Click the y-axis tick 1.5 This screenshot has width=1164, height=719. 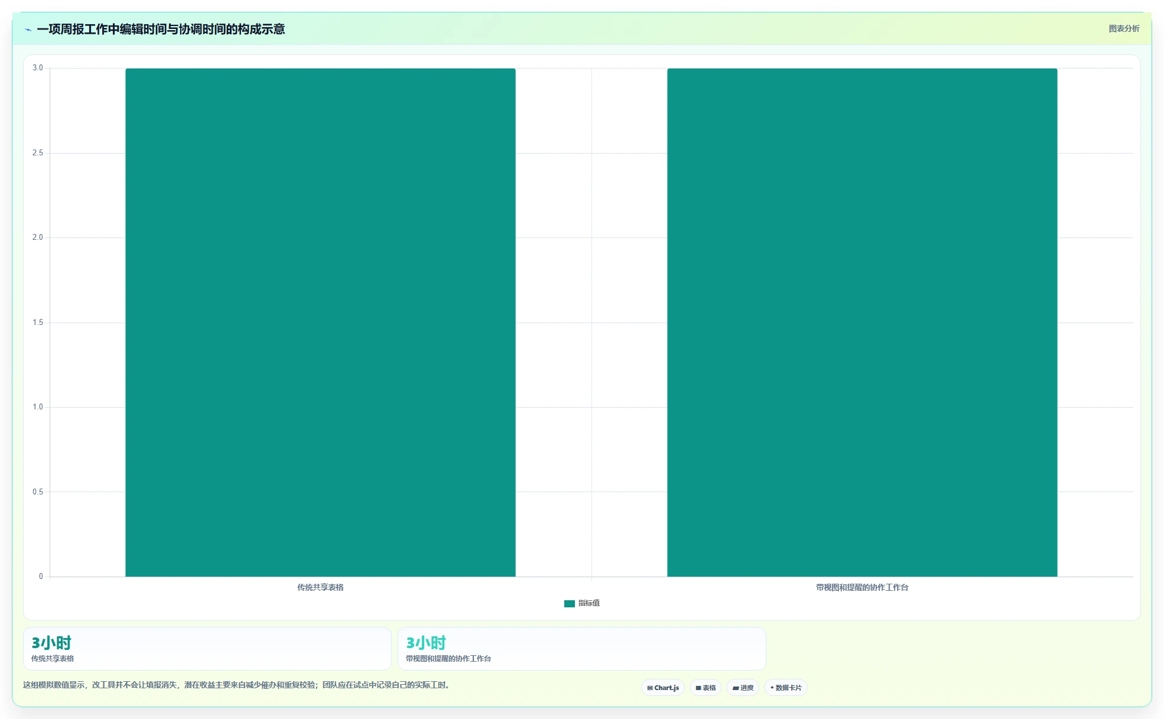click(x=38, y=323)
